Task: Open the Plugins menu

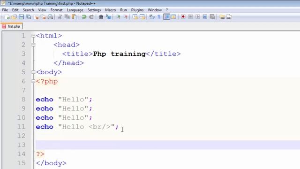Action: click(x=137, y=10)
